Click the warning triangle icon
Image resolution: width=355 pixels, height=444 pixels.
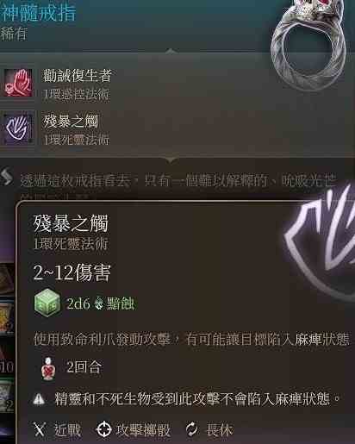[x=39, y=399]
